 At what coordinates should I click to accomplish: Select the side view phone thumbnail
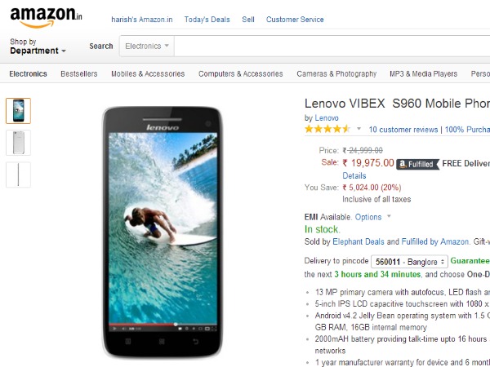pos(19,175)
